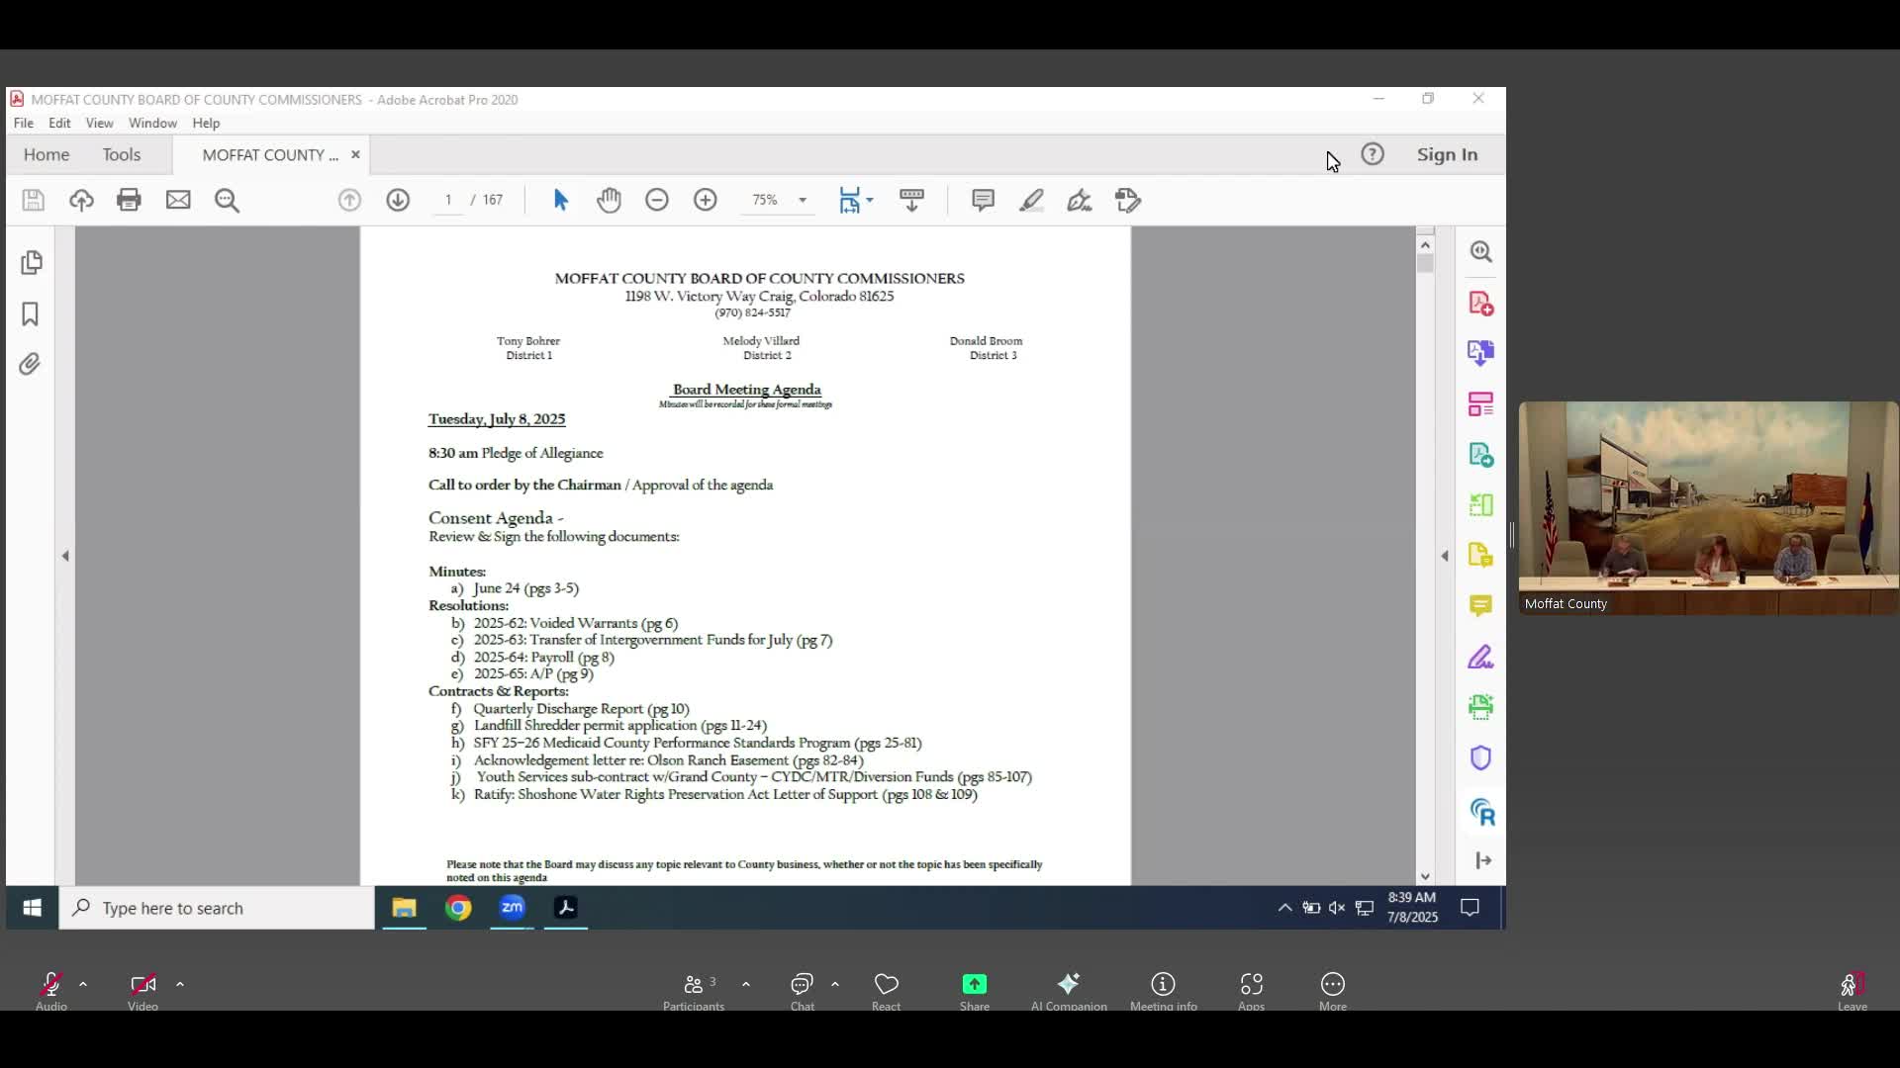Expand audio options arrow next to Audio

tap(83, 985)
